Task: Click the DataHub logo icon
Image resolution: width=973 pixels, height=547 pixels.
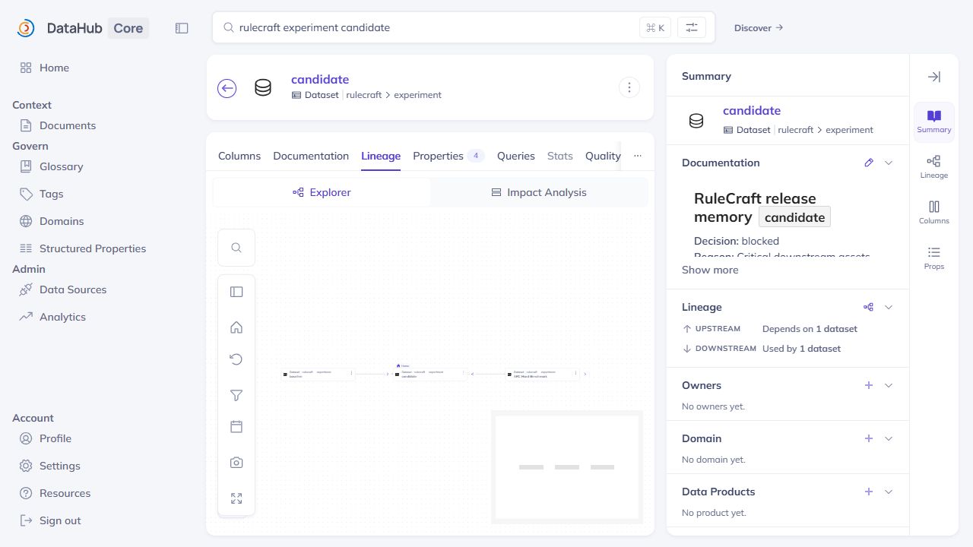Action: click(26, 28)
